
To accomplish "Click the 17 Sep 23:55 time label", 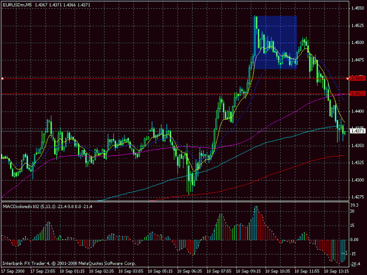I will pyautogui.click(x=43, y=271).
